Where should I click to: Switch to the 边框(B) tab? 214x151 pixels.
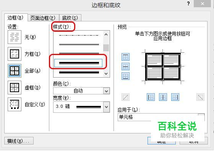(x=16, y=18)
